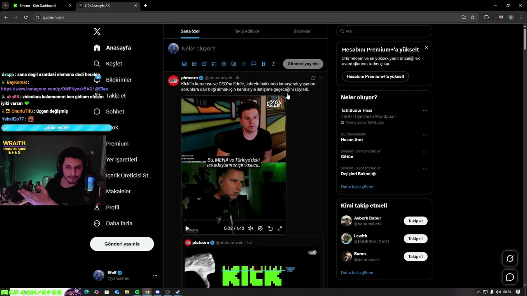
Task: Open Chrome tab search dropdown arrow
Action: coord(5,6)
